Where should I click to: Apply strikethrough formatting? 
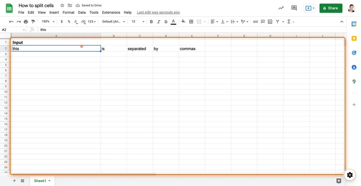pyautogui.click(x=166, y=21)
